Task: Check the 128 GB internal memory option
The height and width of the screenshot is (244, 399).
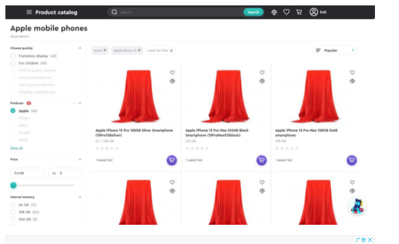Action: pyautogui.click(x=13, y=212)
